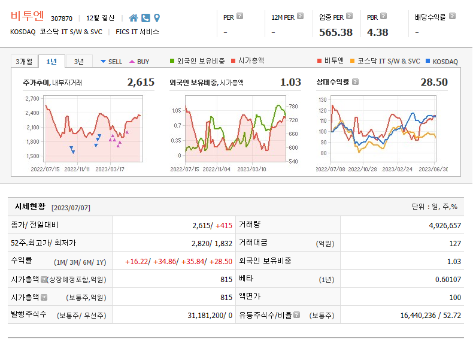Click the date [2023/07/07]
This screenshot has width=473, height=339.
(x=71, y=208)
